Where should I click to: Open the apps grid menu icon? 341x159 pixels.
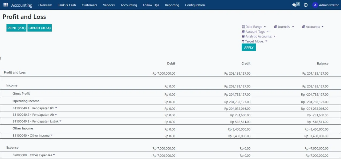coord(6,5)
